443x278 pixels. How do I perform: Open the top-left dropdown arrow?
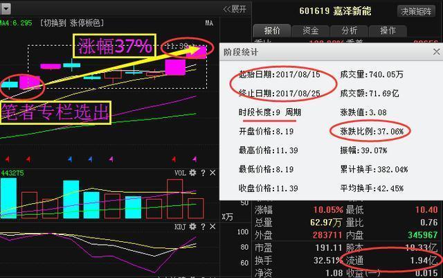point(8,9)
